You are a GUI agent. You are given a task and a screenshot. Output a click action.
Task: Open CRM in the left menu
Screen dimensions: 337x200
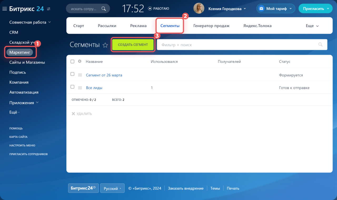click(x=14, y=32)
